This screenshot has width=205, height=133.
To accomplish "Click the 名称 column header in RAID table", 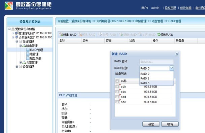I will [x=70, y=41].
